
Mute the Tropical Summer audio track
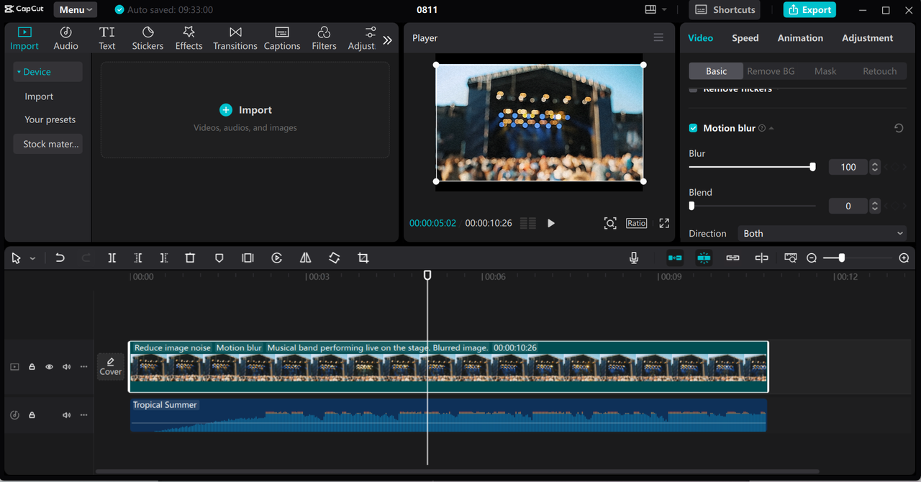(66, 415)
